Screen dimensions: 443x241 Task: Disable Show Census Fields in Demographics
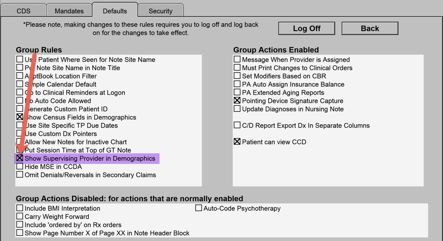point(20,117)
